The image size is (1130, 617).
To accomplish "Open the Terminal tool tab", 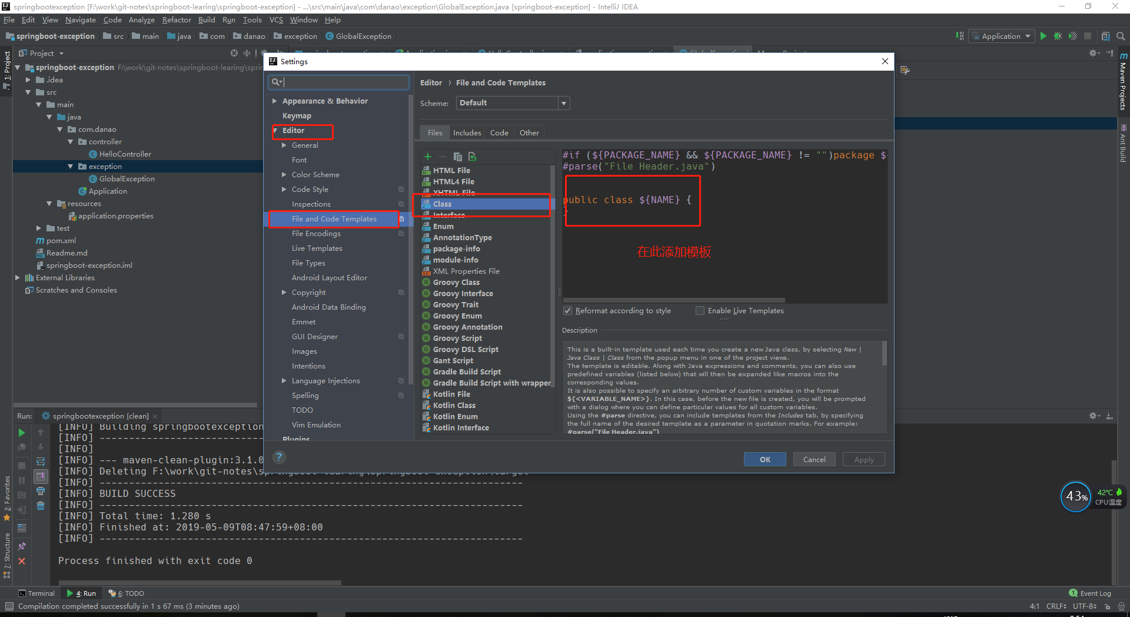I will [x=36, y=593].
